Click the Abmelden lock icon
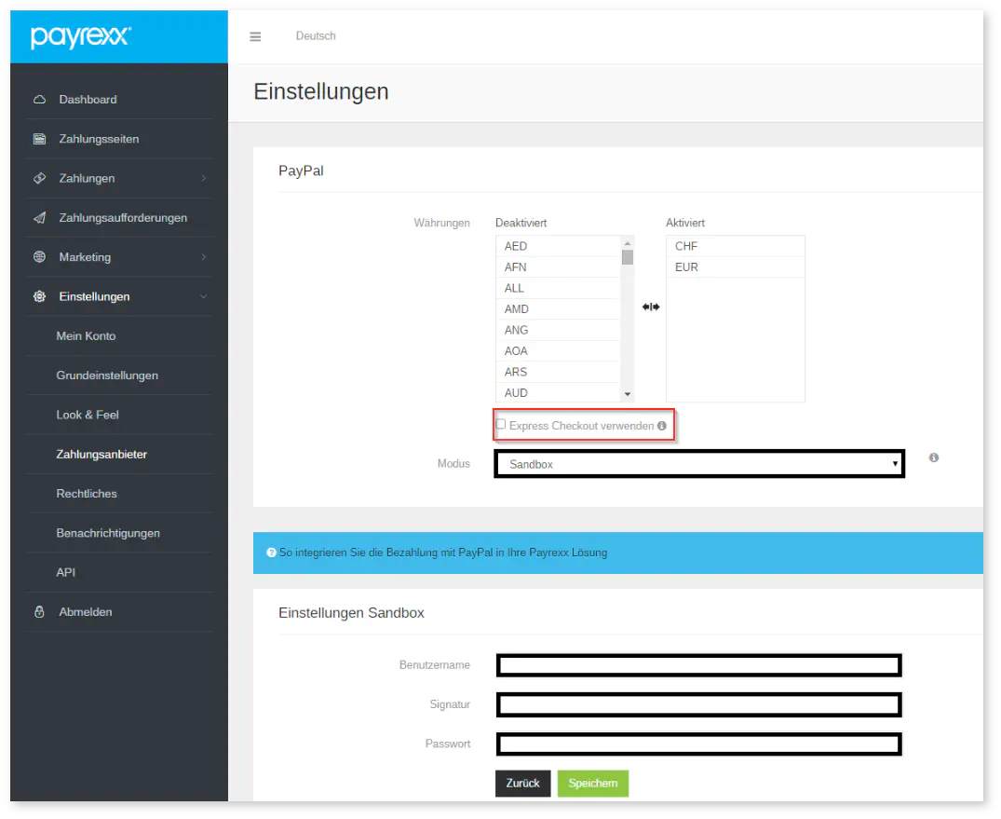Viewport: 1001px width, 819px height. click(x=39, y=612)
